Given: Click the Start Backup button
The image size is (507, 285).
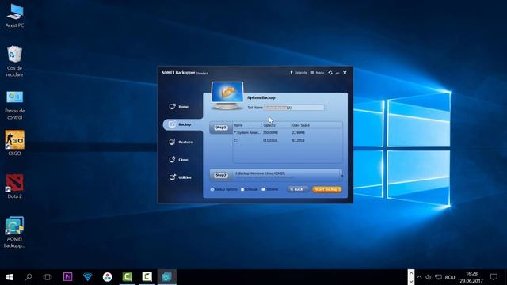Looking at the screenshot, I should 327,189.
